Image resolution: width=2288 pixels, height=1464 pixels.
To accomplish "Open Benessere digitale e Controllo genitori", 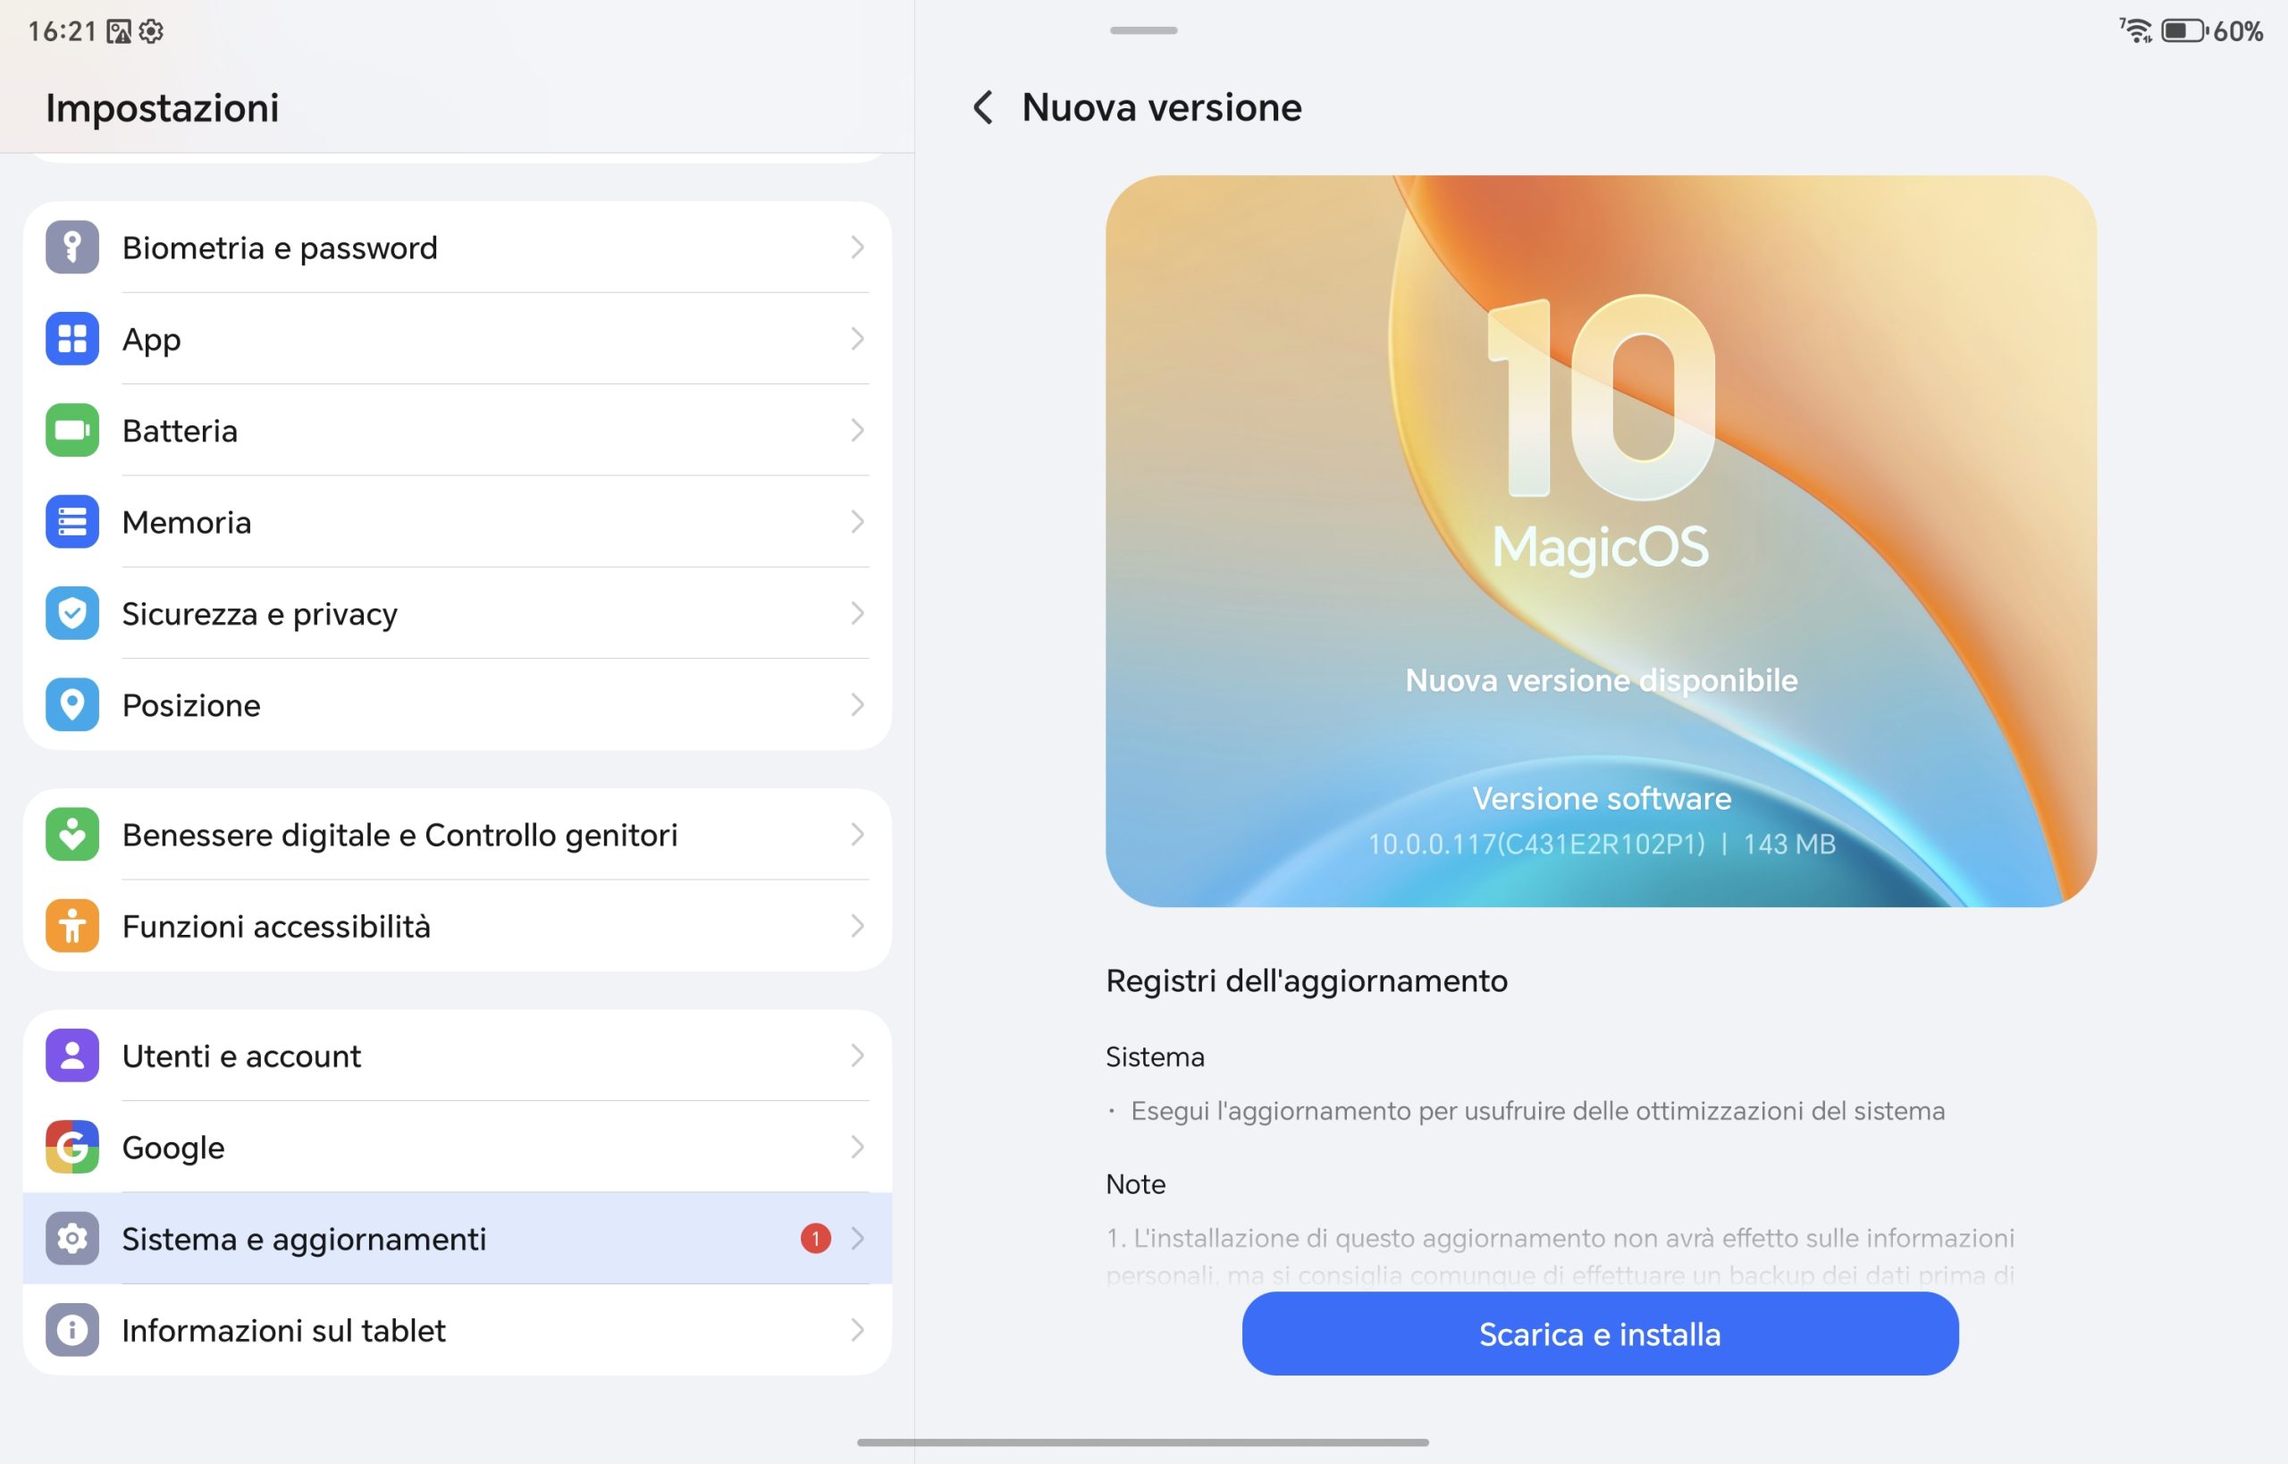I will click(x=458, y=835).
